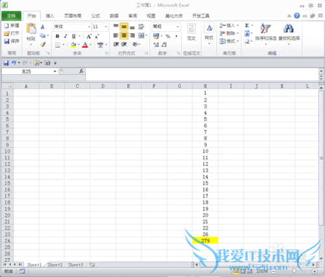Open the Cell Styles (样式) dropdown
325x277 pixels.
tap(209, 34)
